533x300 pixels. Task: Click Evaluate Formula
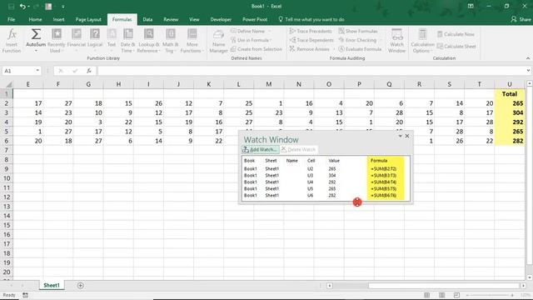click(x=360, y=49)
